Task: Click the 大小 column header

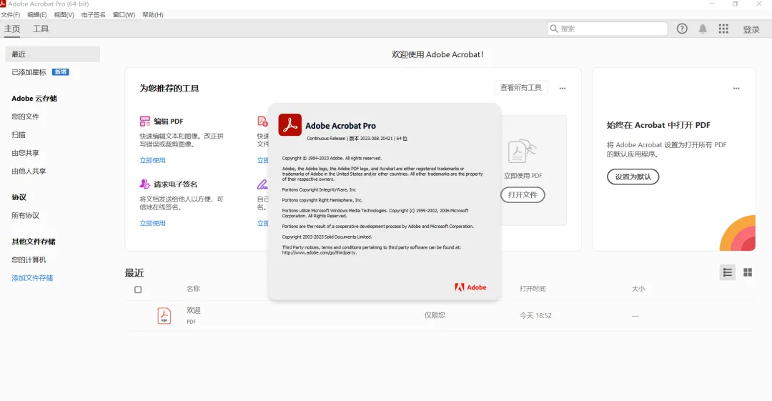Action: click(x=638, y=289)
